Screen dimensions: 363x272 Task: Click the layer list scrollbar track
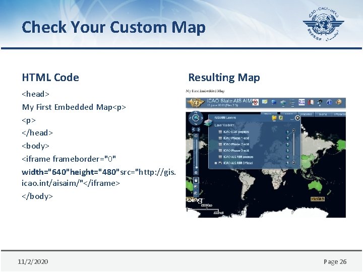coord(294,147)
